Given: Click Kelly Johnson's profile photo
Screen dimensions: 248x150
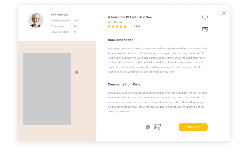Looking at the screenshot, I should point(36,20).
